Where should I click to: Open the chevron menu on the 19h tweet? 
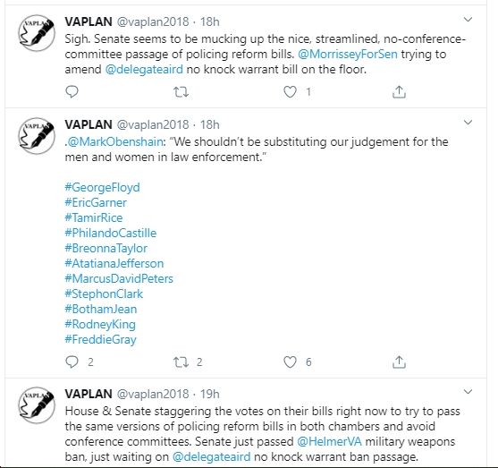[x=468, y=392]
